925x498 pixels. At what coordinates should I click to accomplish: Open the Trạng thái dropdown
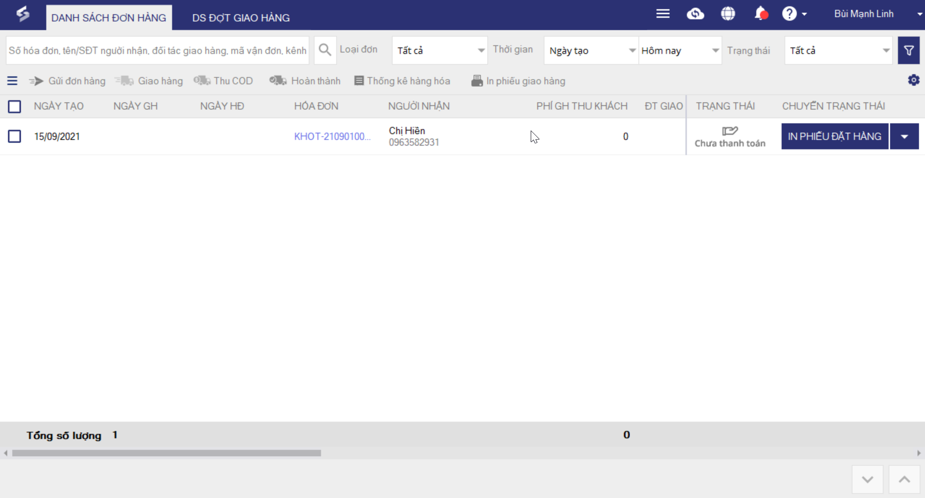838,50
